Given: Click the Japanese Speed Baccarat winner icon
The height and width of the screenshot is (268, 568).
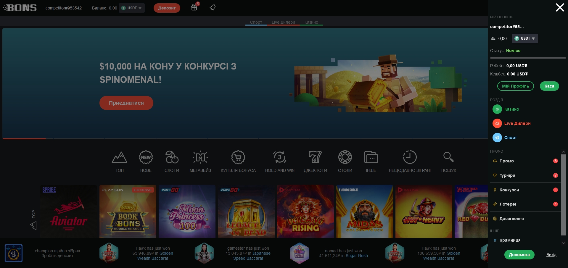Looking at the screenshot, I should (x=204, y=253).
